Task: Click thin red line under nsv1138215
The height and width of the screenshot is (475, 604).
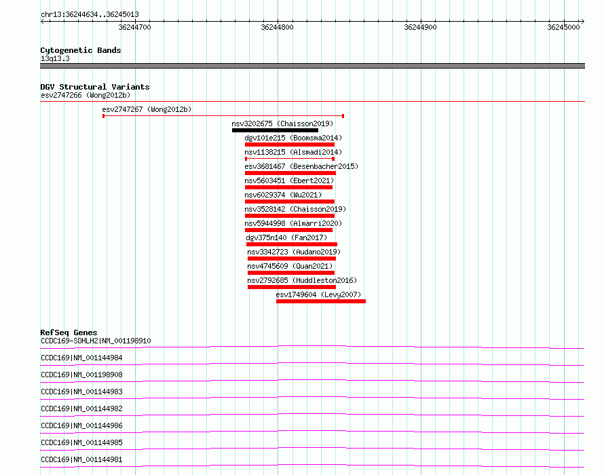Action: click(290, 159)
